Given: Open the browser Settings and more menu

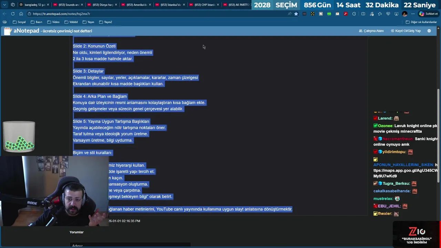Looking at the screenshot, I should [413, 14].
